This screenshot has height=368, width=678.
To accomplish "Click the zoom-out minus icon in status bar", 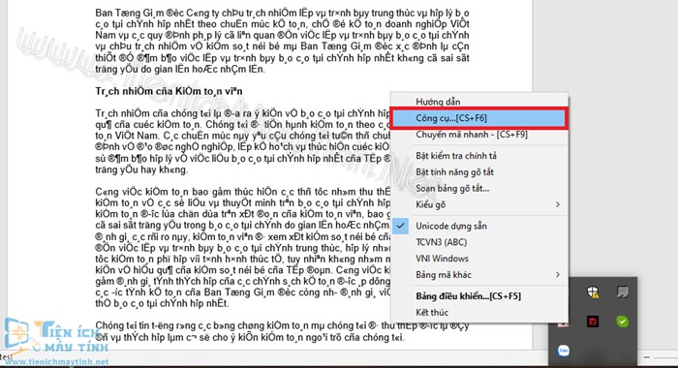I will coord(647,357).
